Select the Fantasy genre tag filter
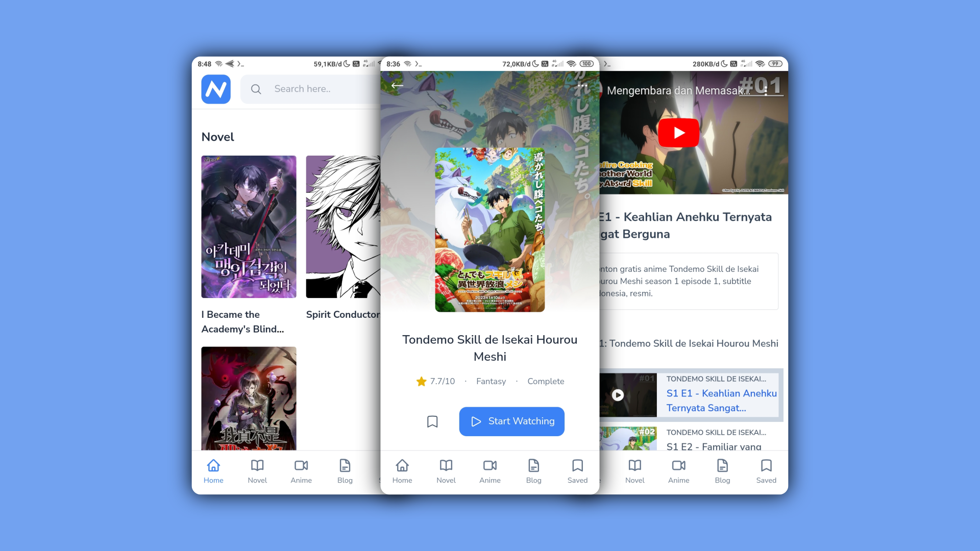980x551 pixels. tap(492, 382)
